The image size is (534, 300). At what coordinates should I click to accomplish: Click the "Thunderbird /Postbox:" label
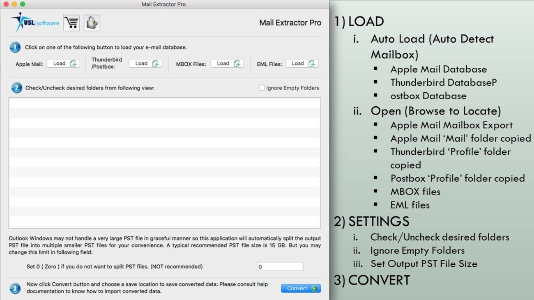pyautogui.click(x=107, y=63)
